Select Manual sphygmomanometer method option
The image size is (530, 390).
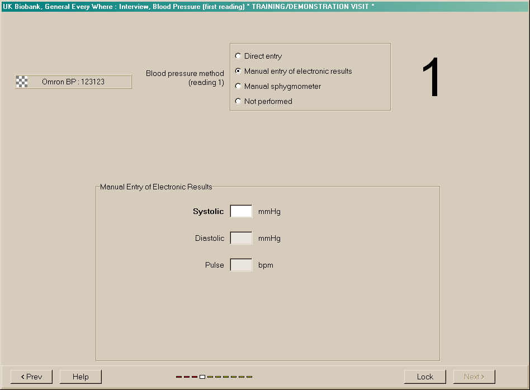239,86
